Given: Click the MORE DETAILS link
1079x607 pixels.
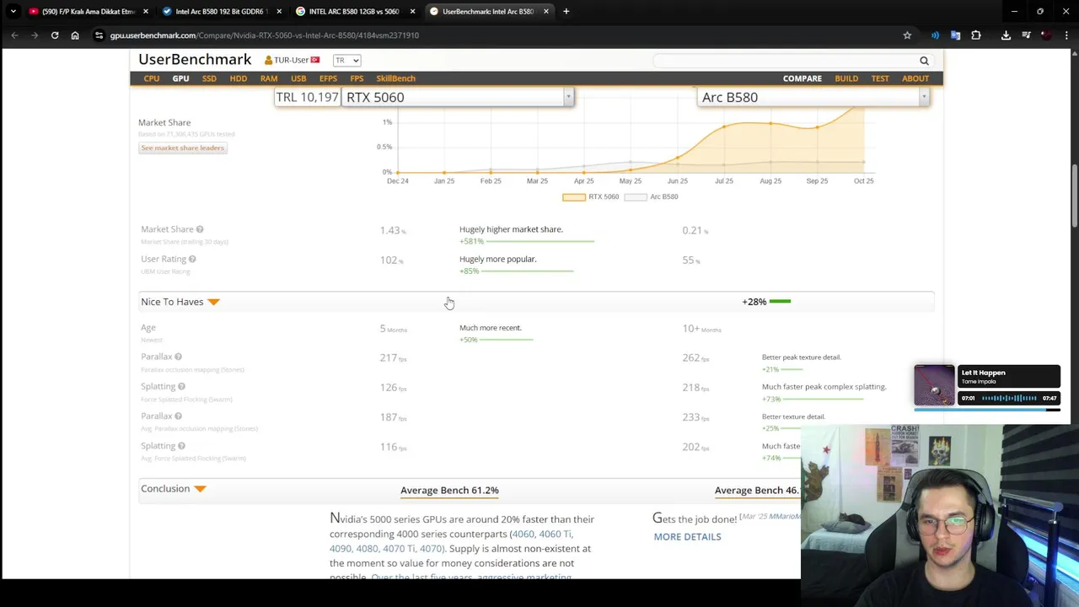Looking at the screenshot, I should [687, 537].
